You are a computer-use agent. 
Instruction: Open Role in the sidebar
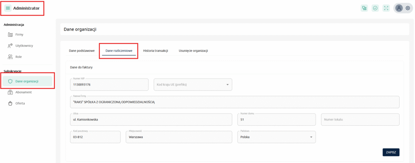(x=18, y=57)
